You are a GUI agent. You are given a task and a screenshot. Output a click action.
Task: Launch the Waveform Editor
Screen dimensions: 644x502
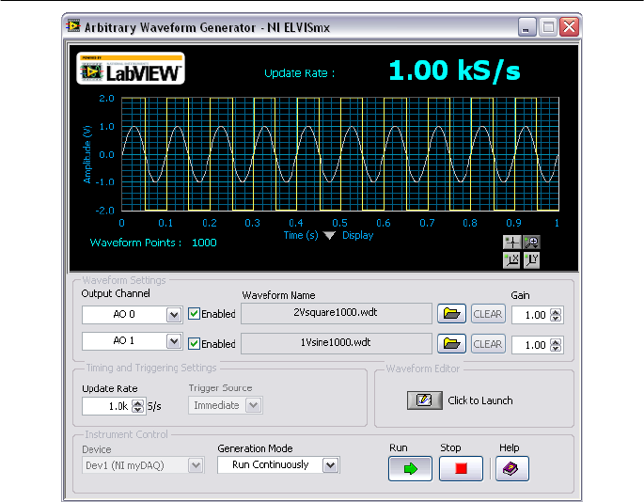pos(424,400)
